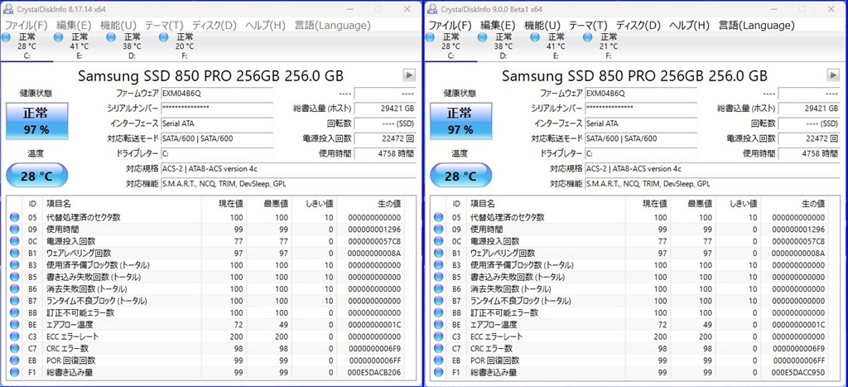The height and width of the screenshot is (387, 848).
Task: Open テーマ(T) menu in 9.0.0 Beta1 window
Action: click(588, 26)
